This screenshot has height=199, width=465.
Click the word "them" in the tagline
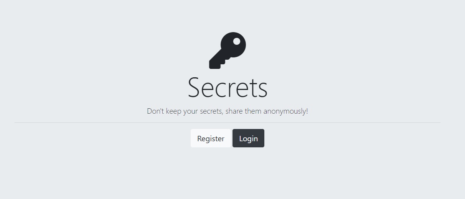[253, 111]
